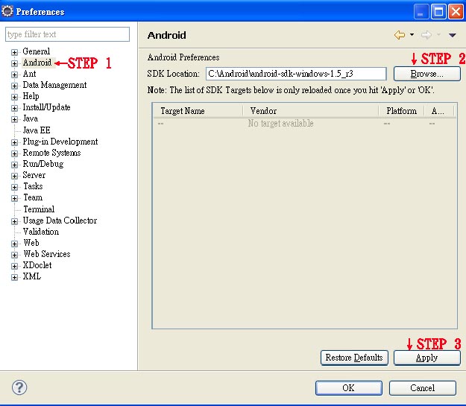466x406 pixels.
Task: Select XML in preferences tree
Action: (x=32, y=276)
